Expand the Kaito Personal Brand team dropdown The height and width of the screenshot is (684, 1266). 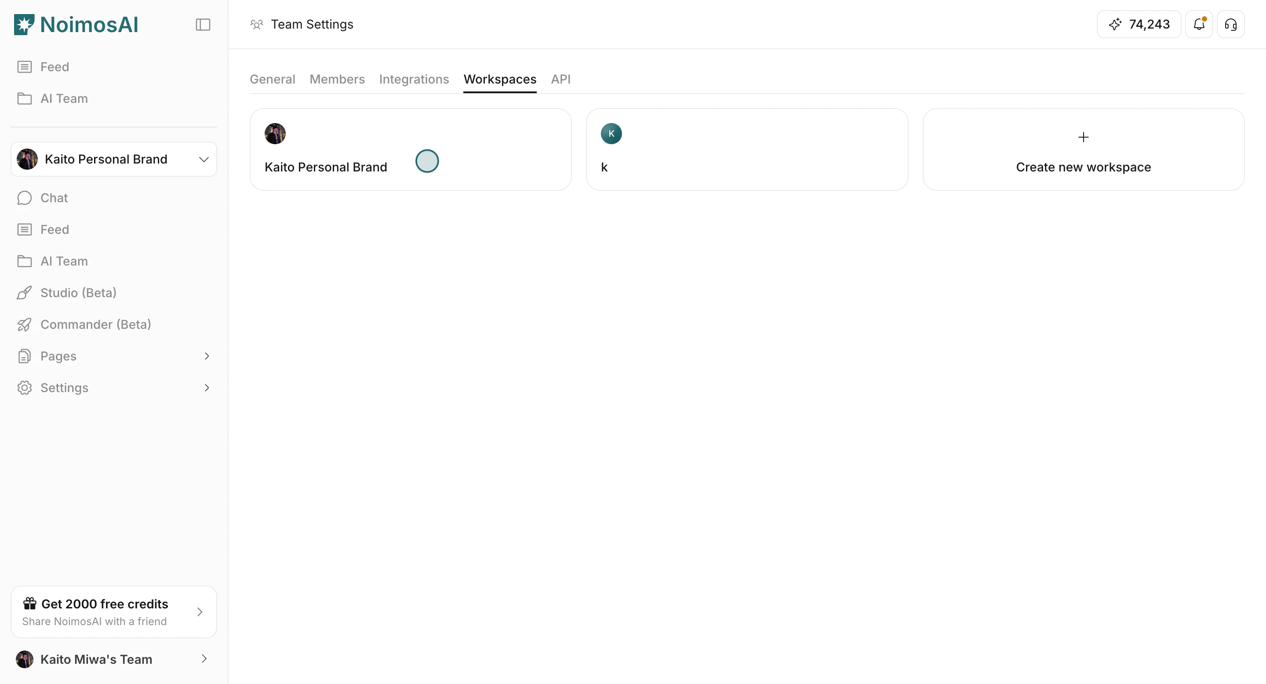click(x=204, y=159)
